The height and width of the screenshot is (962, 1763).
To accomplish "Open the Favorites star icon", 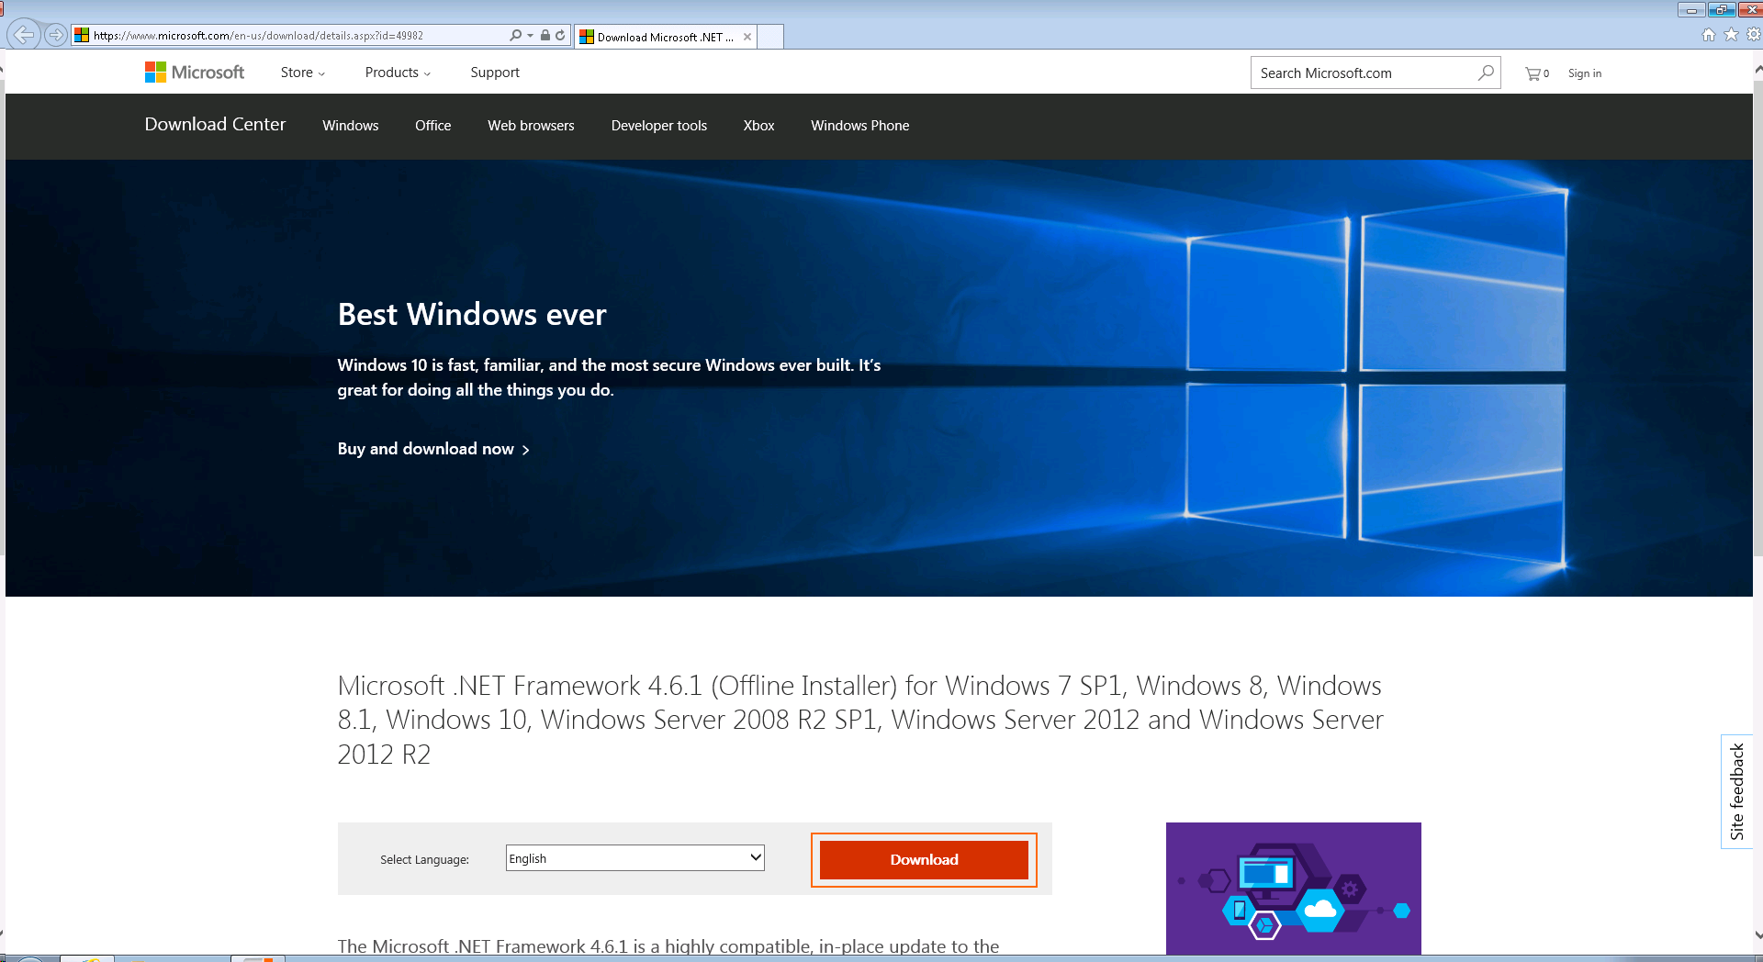I will [1731, 35].
